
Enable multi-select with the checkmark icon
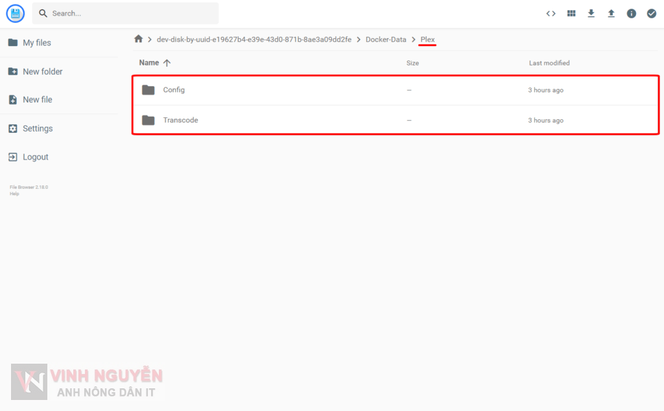click(x=651, y=13)
